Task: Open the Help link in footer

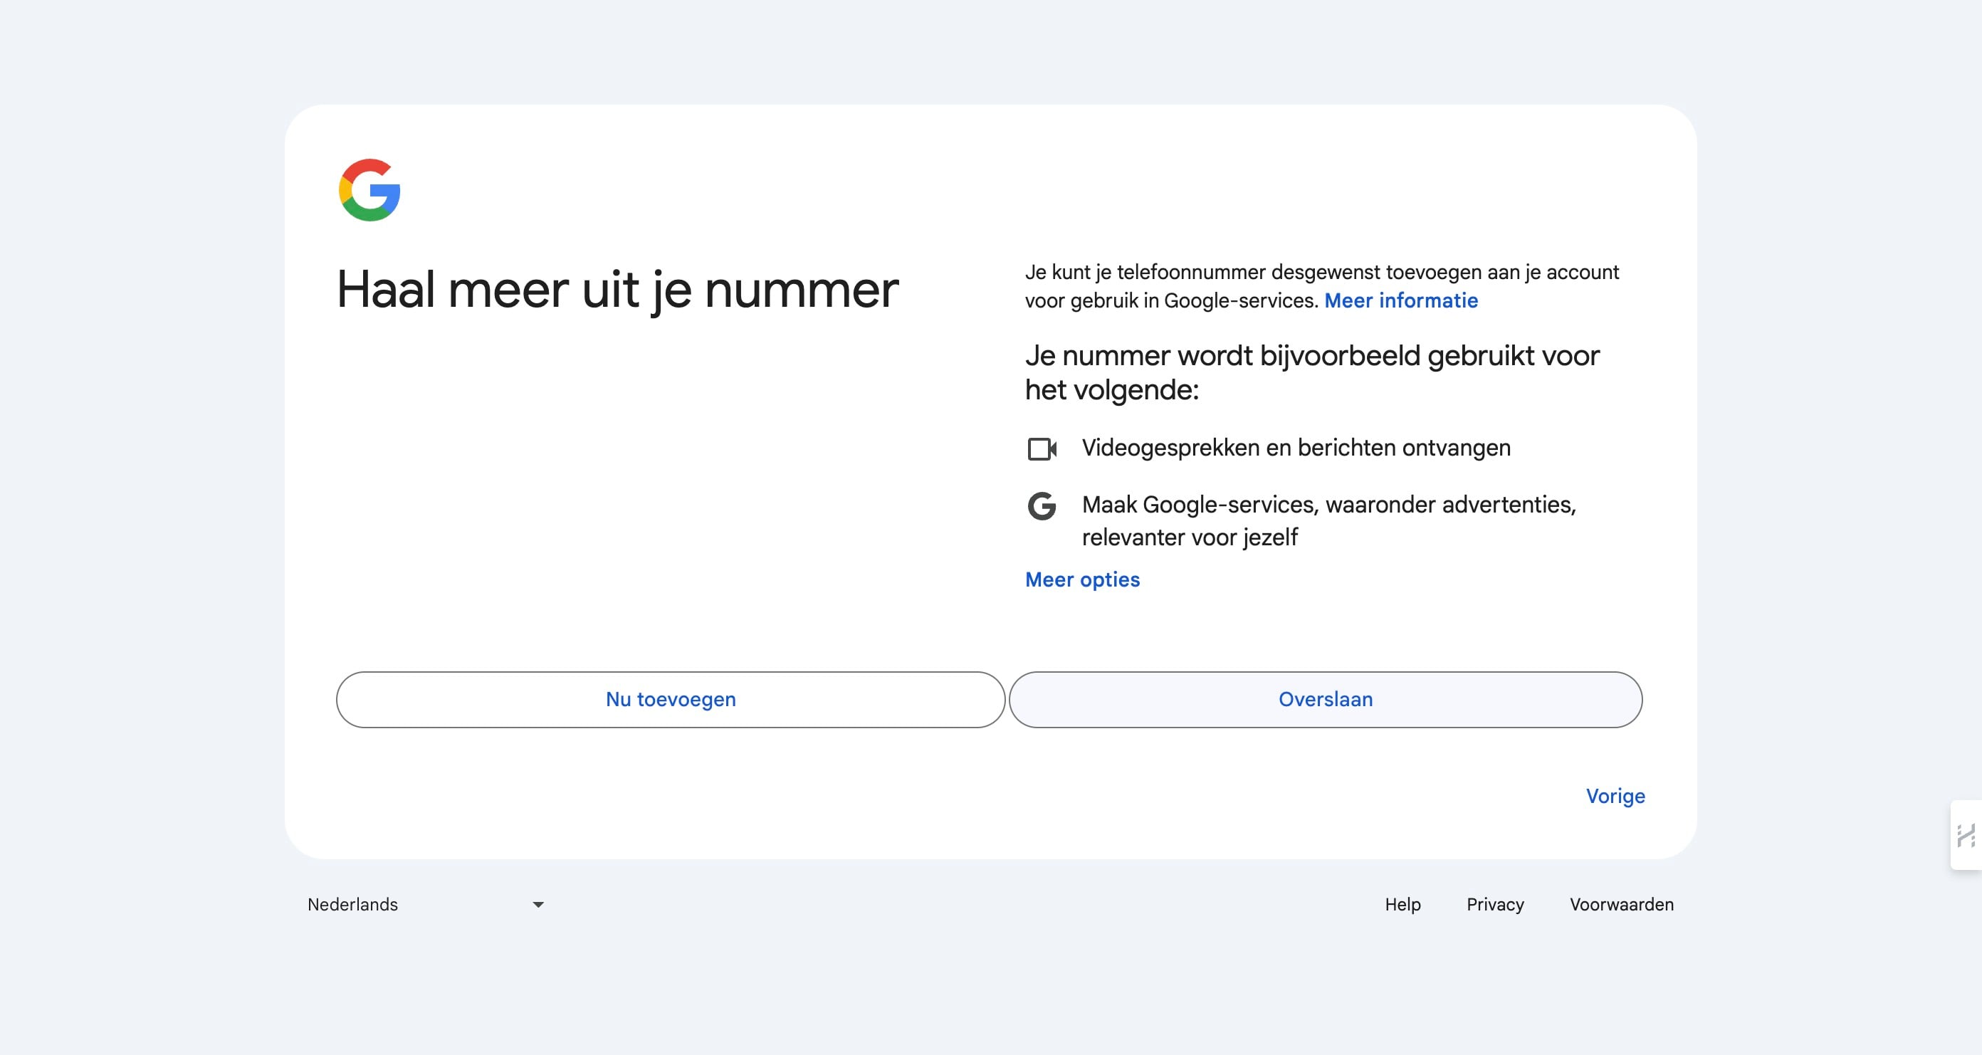Action: (1402, 904)
